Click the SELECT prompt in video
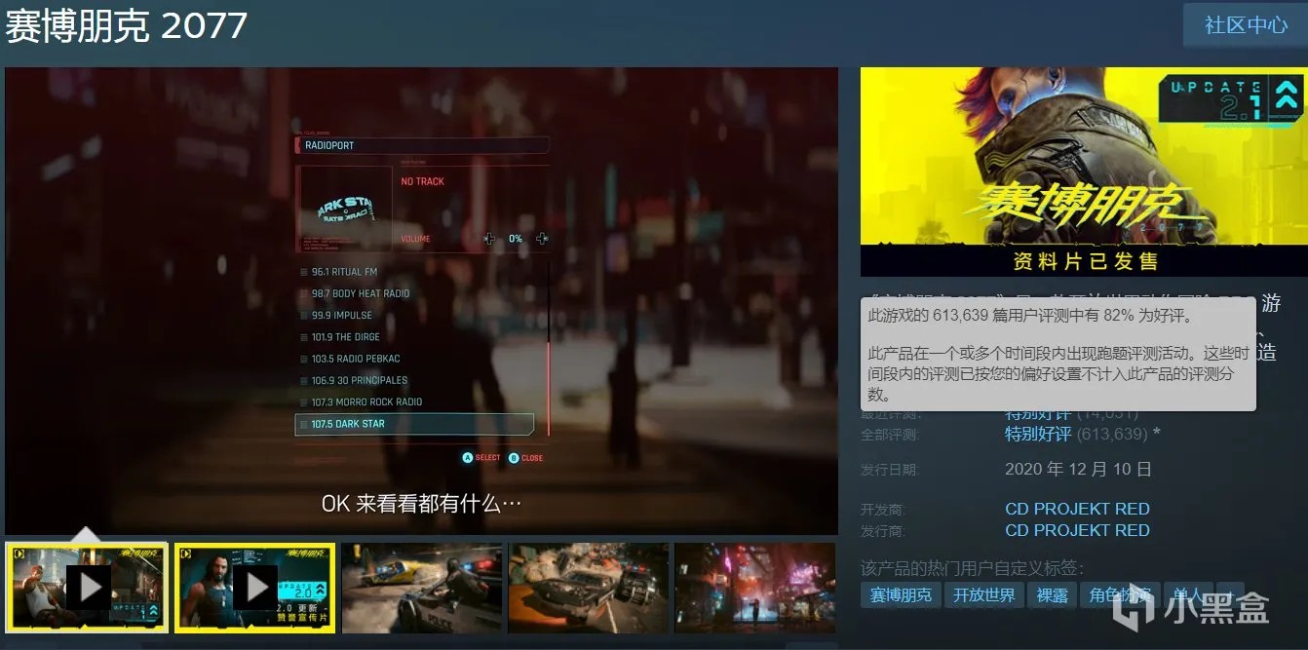The width and height of the screenshot is (1308, 650). coord(481,458)
